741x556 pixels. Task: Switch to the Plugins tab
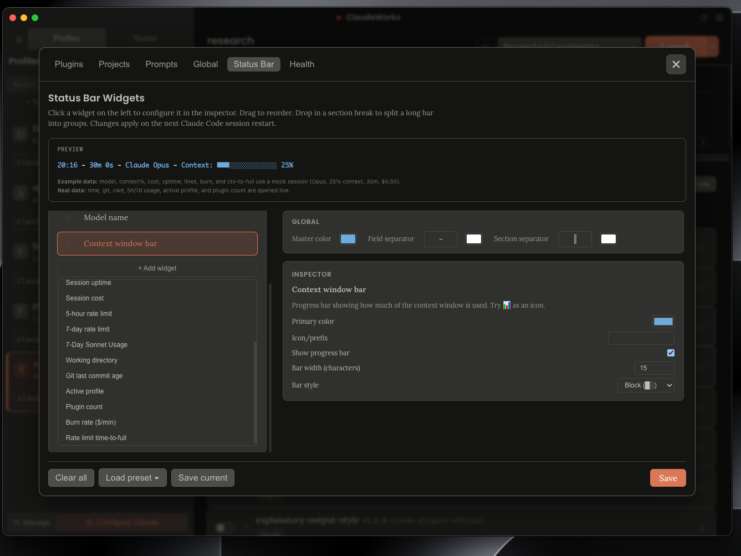[x=68, y=64]
